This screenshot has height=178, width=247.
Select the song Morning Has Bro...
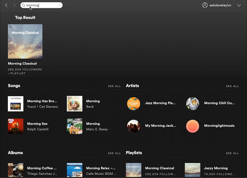click(x=42, y=101)
